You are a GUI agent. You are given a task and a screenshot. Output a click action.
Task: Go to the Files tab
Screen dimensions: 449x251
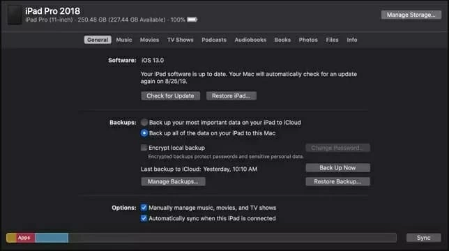click(x=332, y=40)
